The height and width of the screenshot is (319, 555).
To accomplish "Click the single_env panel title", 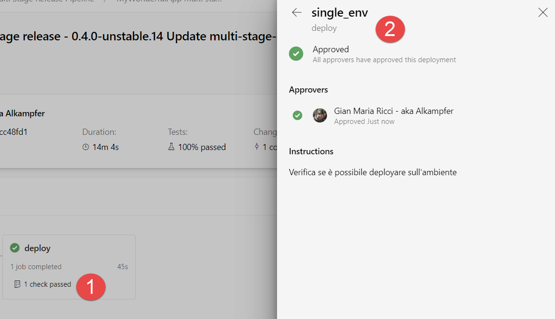I will coord(339,13).
